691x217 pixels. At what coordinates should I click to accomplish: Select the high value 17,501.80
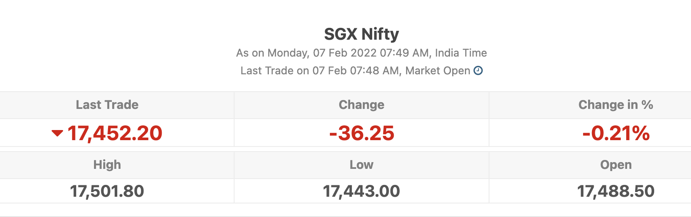tap(107, 191)
